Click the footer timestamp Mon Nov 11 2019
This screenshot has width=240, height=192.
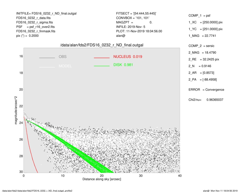tap(220, 191)
